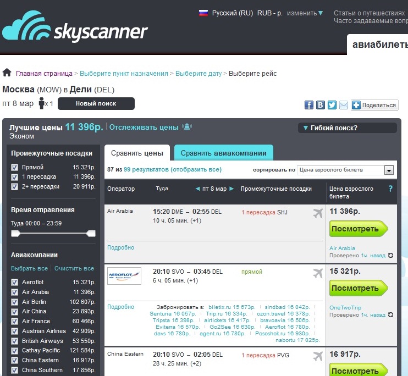Click the departure time slider left handle
The width and height of the screenshot is (408, 376).
15,234
